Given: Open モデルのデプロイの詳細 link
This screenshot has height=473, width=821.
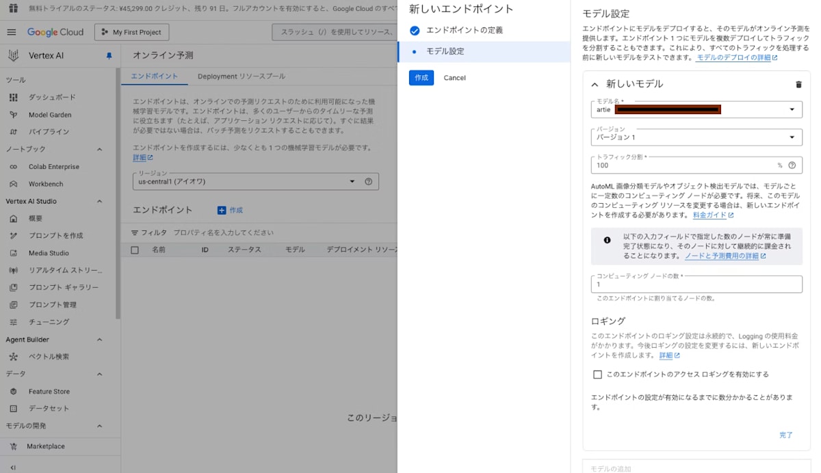Looking at the screenshot, I should point(737,58).
